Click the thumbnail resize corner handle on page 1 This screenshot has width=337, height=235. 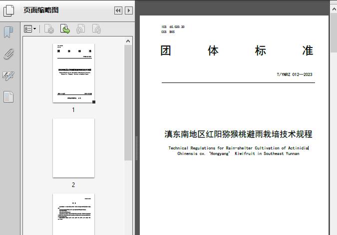coord(94,102)
